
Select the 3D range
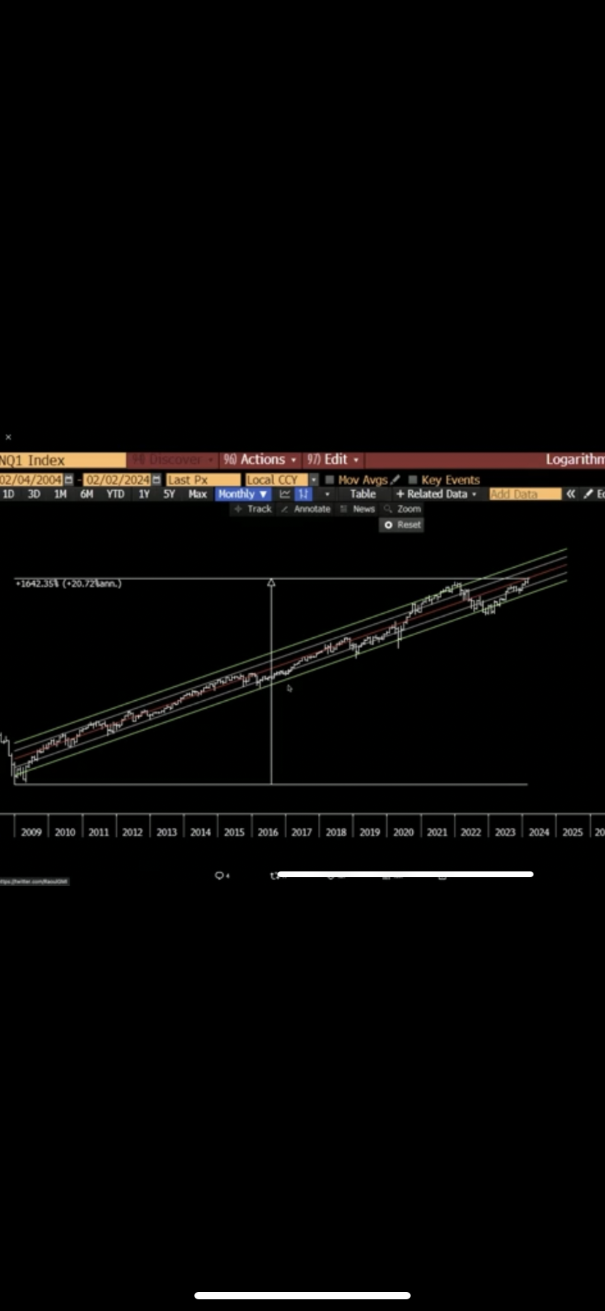pyautogui.click(x=34, y=495)
